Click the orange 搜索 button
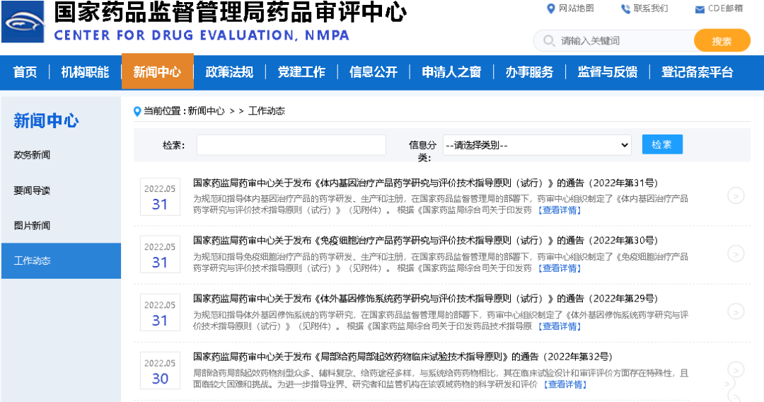Viewport: 764px width, 402px height. pos(722,40)
